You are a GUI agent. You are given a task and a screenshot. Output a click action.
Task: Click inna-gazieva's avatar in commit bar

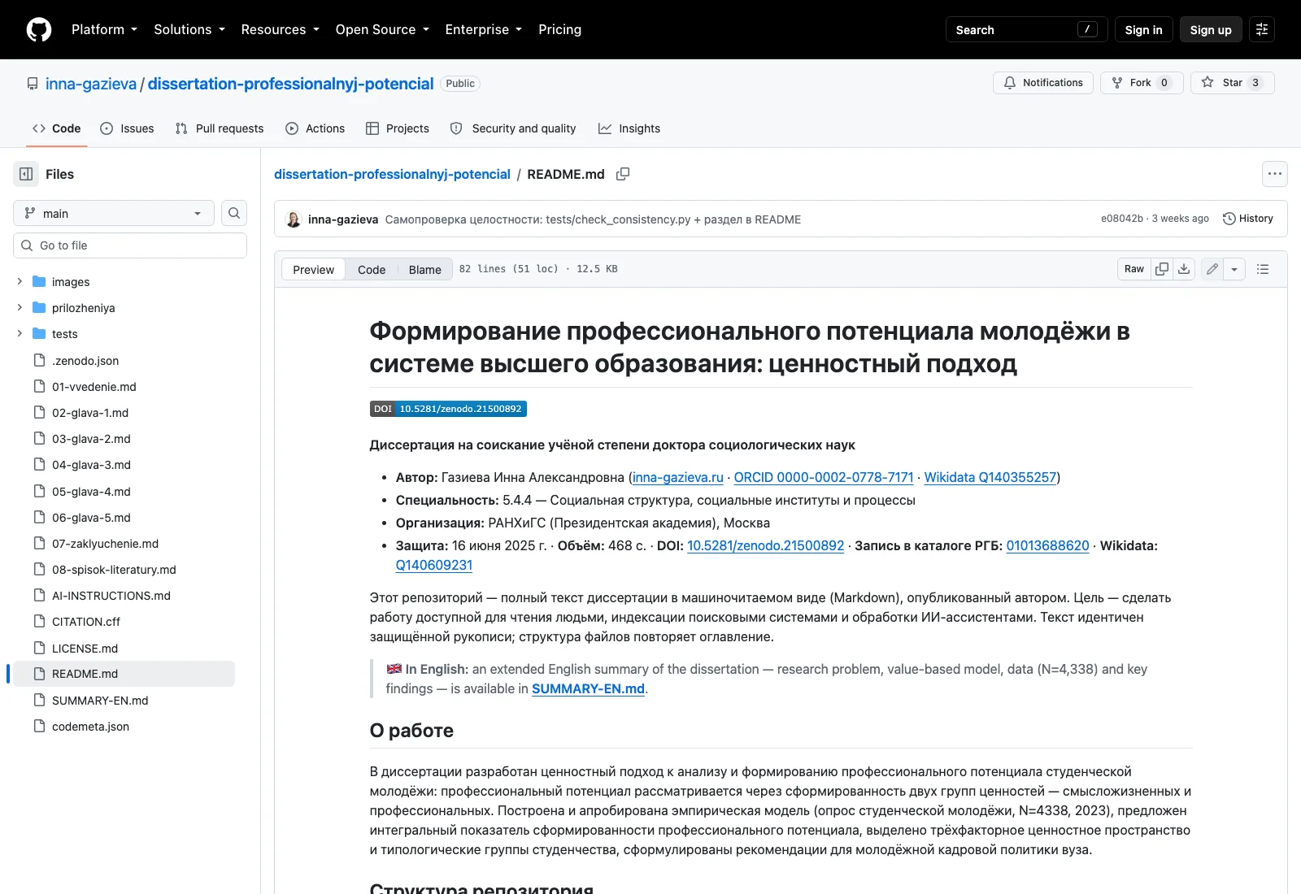[294, 219]
